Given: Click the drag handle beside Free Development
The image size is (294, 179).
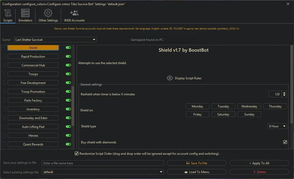Looking at the screenshot, I should pos(4,83).
